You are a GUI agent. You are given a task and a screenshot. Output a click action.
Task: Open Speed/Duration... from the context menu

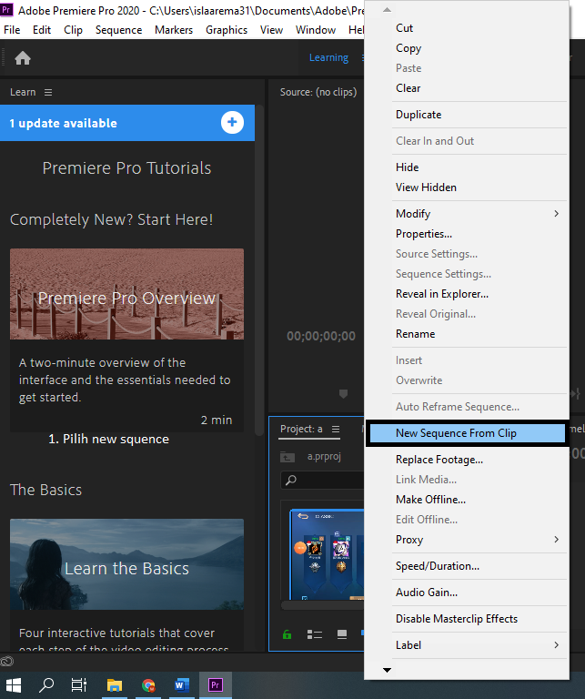point(479,566)
